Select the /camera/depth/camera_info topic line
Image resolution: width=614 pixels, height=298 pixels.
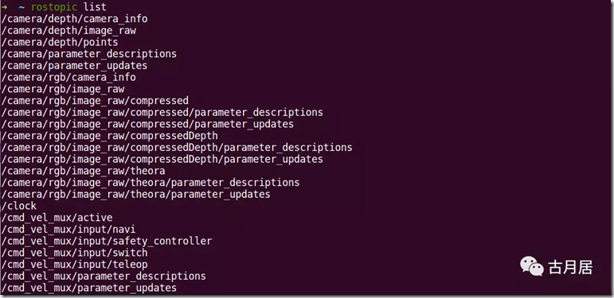coord(74,19)
